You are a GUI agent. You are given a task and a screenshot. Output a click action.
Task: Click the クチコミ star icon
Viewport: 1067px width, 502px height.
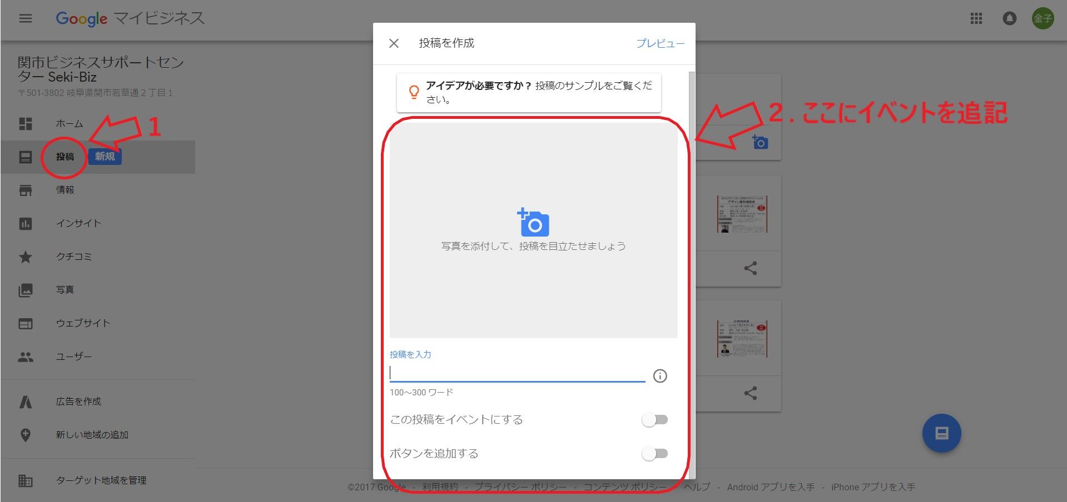pyautogui.click(x=26, y=257)
